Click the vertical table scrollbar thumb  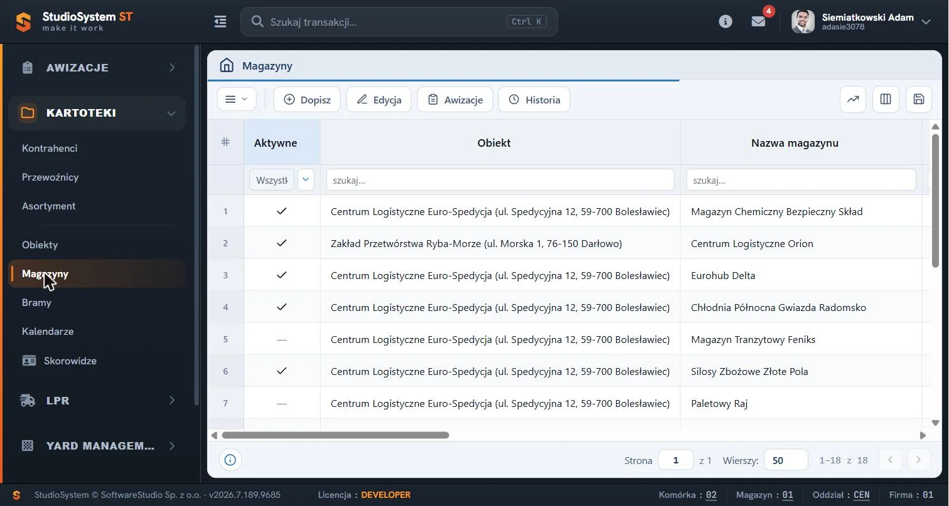coord(935,201)
